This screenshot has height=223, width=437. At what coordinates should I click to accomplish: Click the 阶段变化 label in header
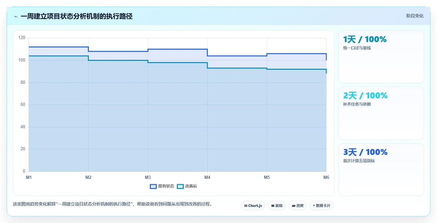415,16
